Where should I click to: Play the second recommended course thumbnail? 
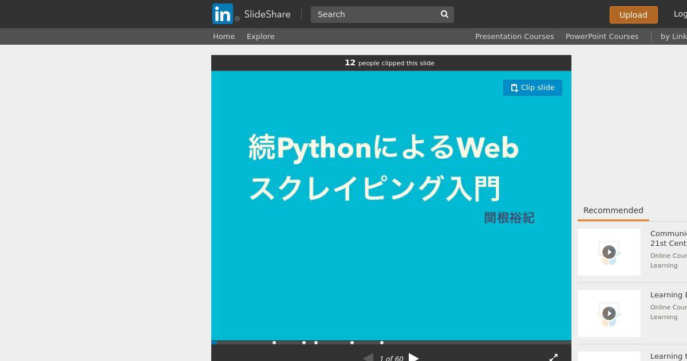point(609,313)
